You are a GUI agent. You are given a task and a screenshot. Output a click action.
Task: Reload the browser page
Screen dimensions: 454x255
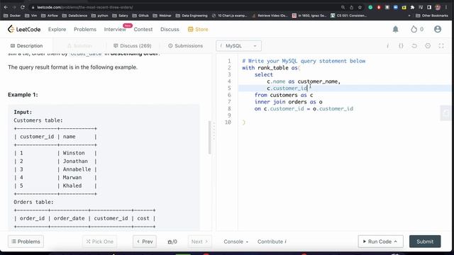coord(23,7)
